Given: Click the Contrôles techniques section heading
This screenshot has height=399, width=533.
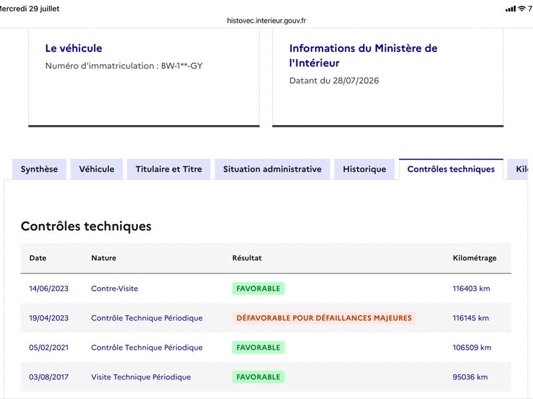Looking at the screenshot, I should coord(86,226).
